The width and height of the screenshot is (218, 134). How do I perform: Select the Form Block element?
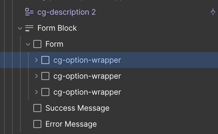tap(57, 28)
